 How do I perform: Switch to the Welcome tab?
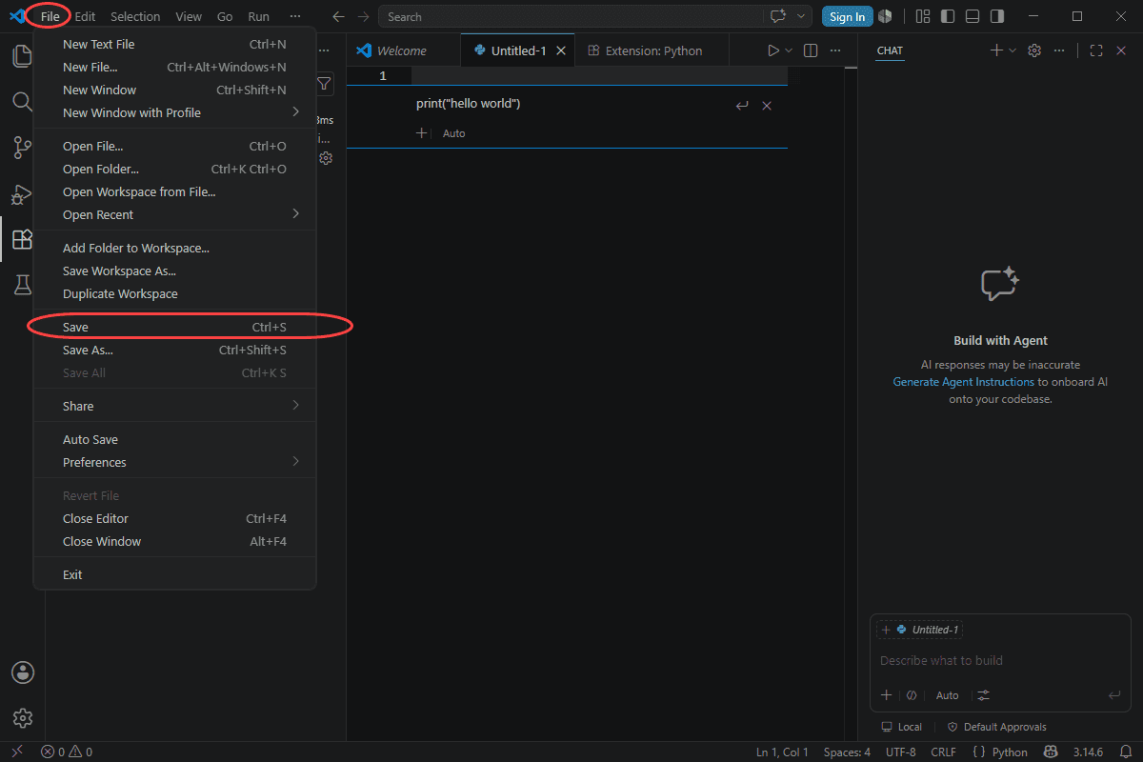(x=402, y=50)
